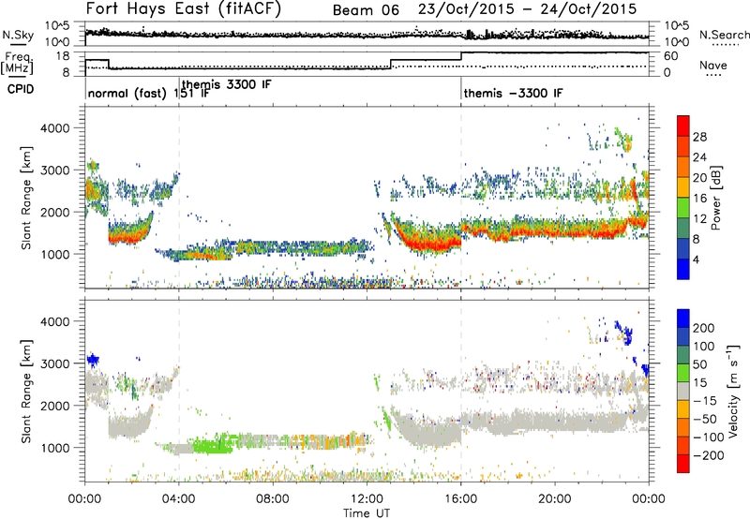Click the 'Time UT' axis title
Viewport: 750px width, 519px height.
[x=367, y=512]
